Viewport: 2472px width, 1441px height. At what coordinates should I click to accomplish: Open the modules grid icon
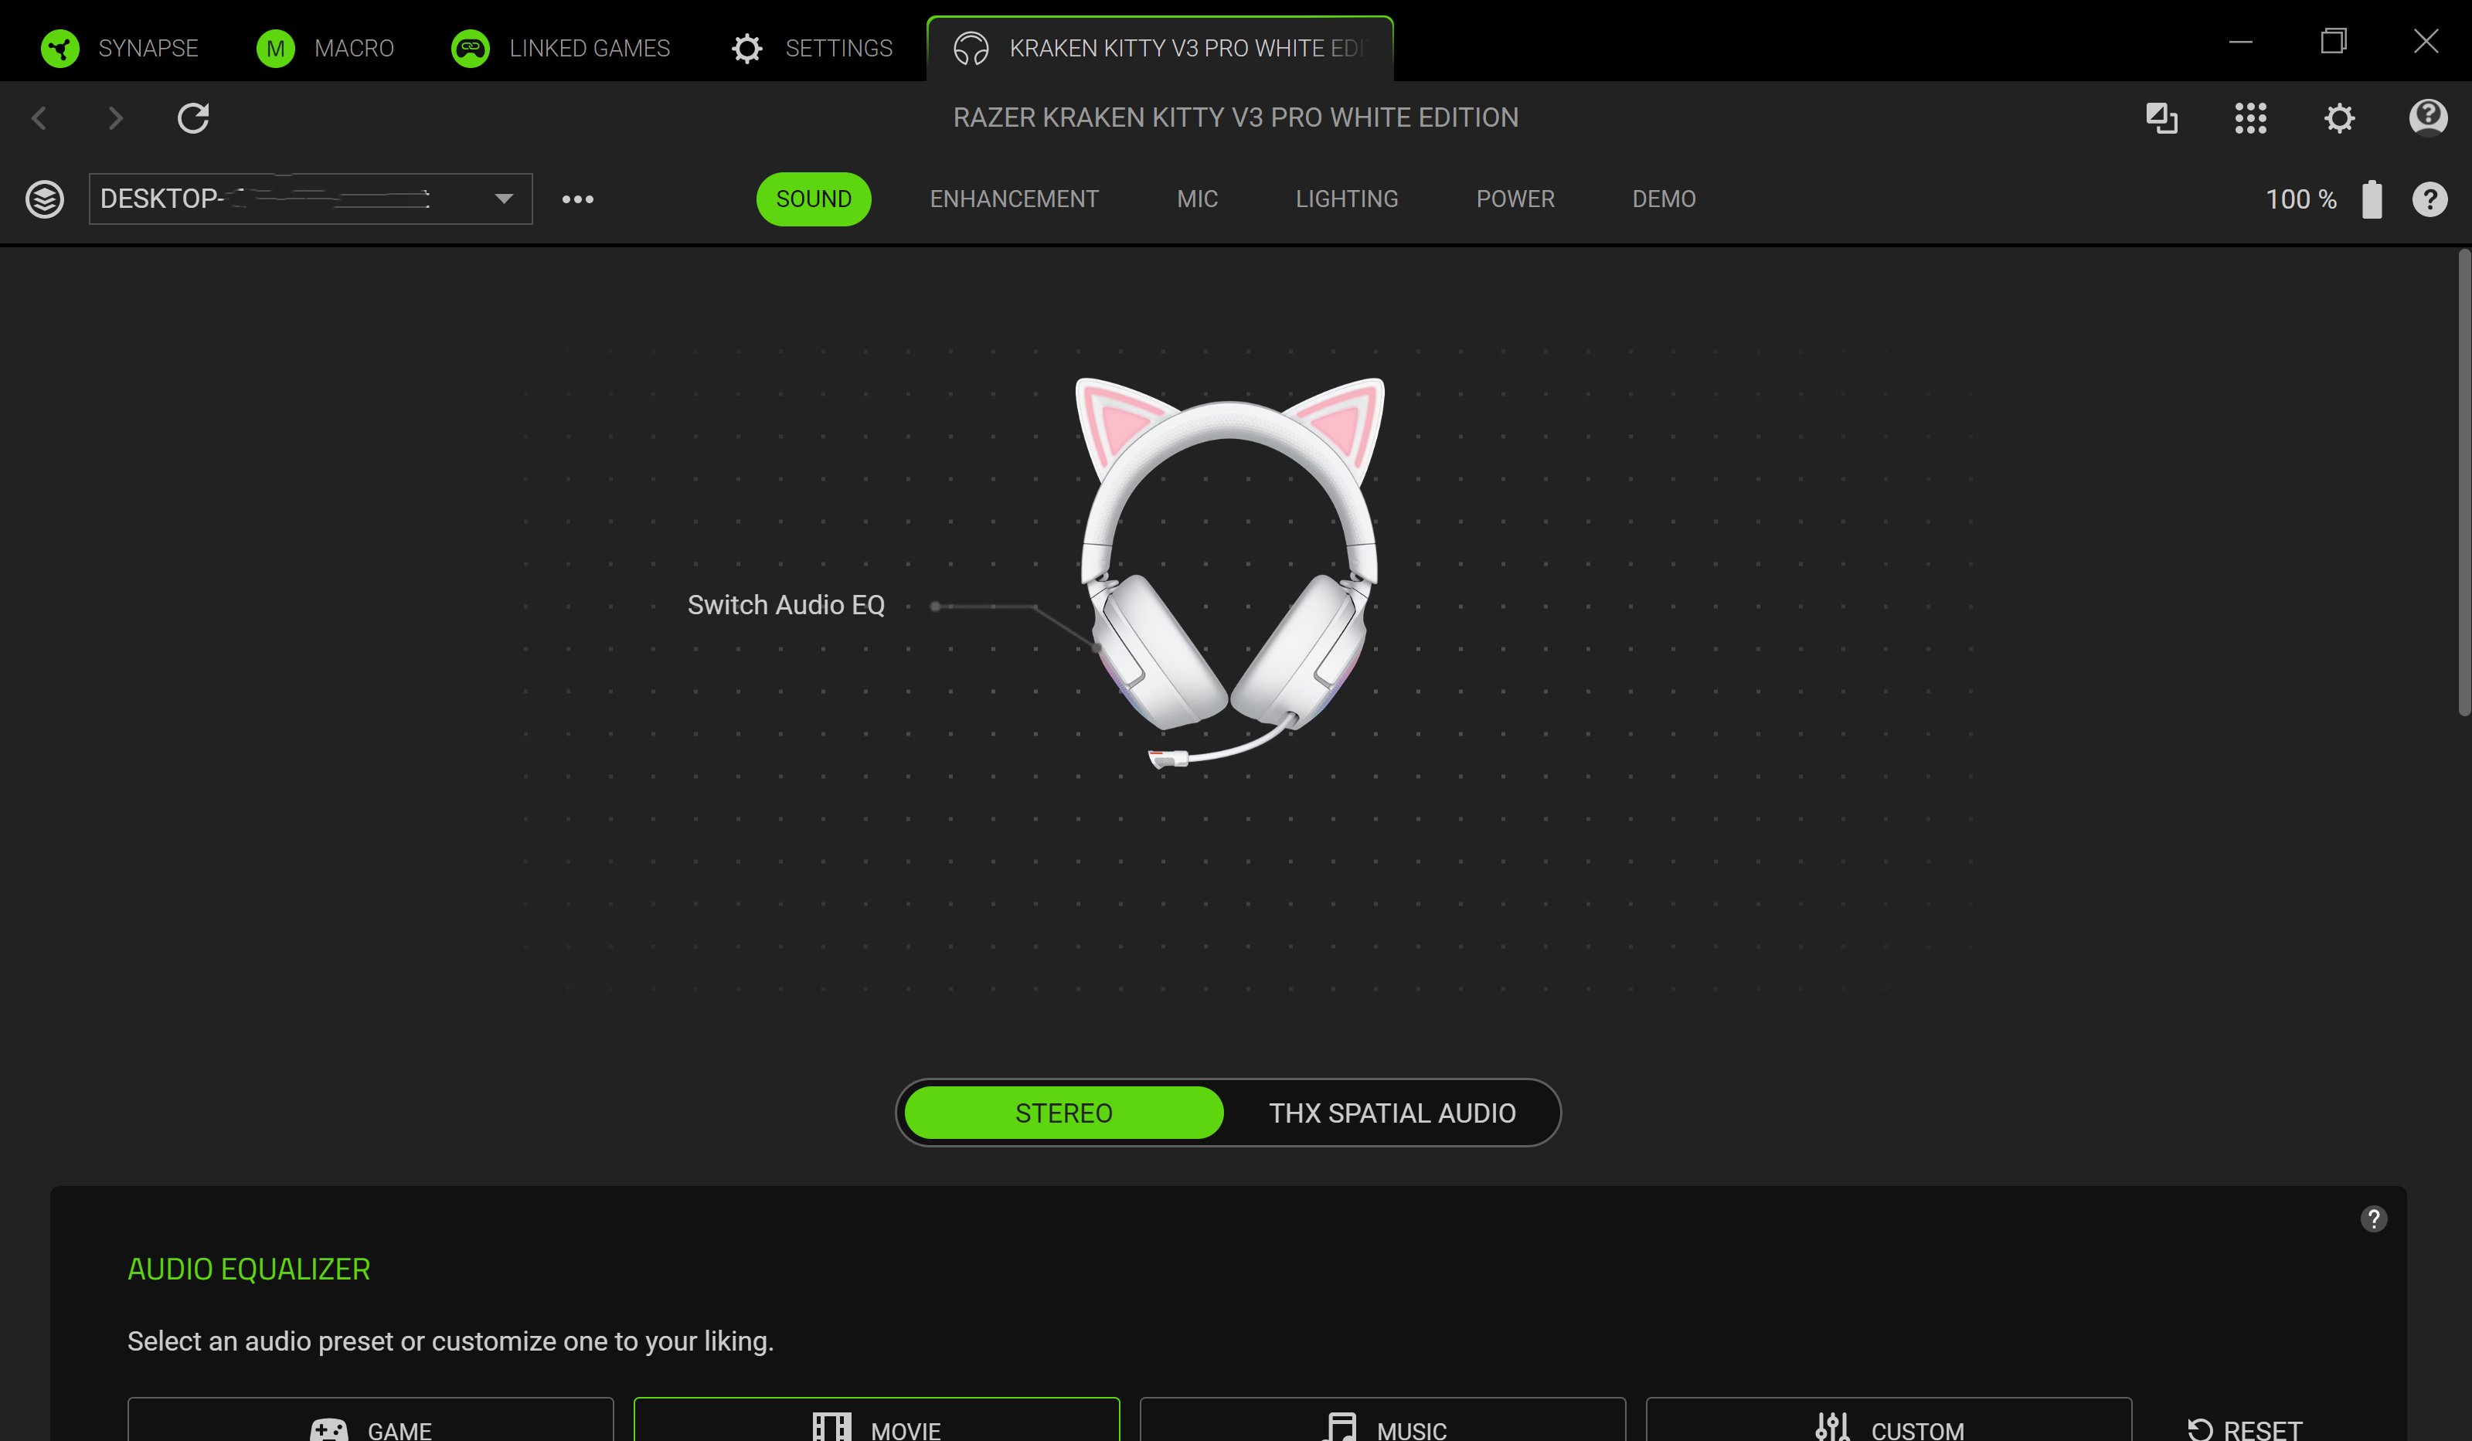click(x=2250, y=117)
